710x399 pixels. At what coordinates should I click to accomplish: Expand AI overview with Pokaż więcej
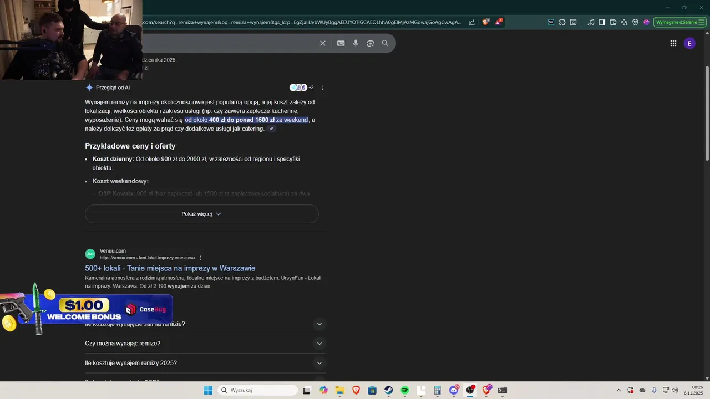click(201, 214)
